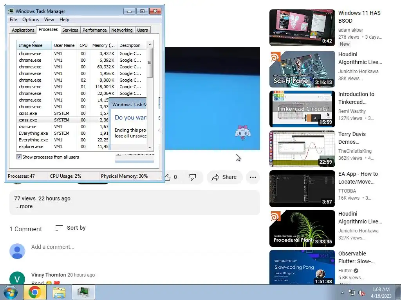Toggle Show processes from all users

(19, 157)
